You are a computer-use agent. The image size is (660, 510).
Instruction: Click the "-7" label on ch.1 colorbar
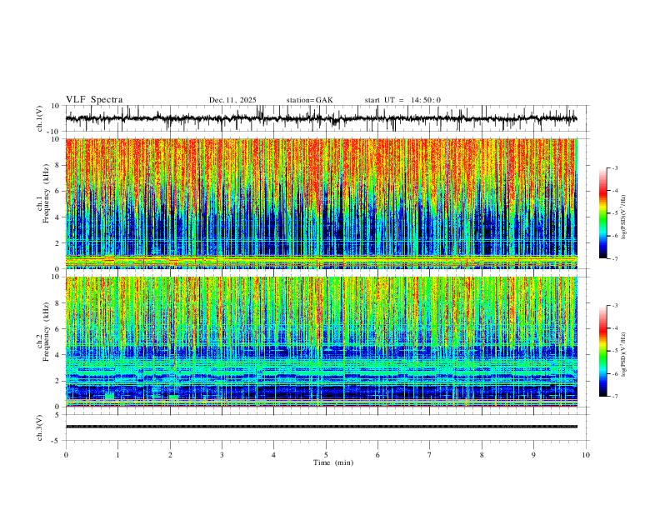tap(615, 258)
